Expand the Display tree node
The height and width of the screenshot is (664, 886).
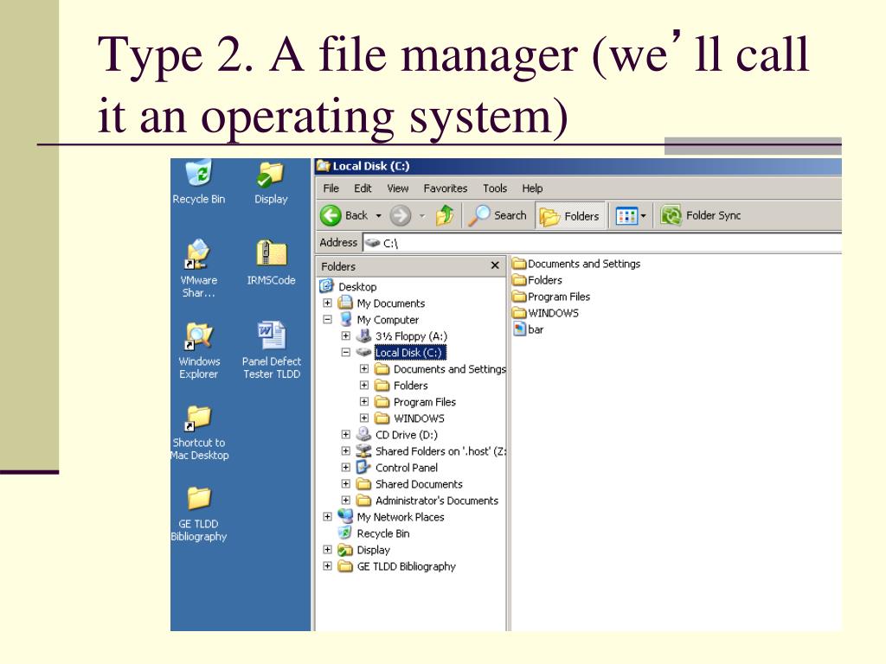327,549
